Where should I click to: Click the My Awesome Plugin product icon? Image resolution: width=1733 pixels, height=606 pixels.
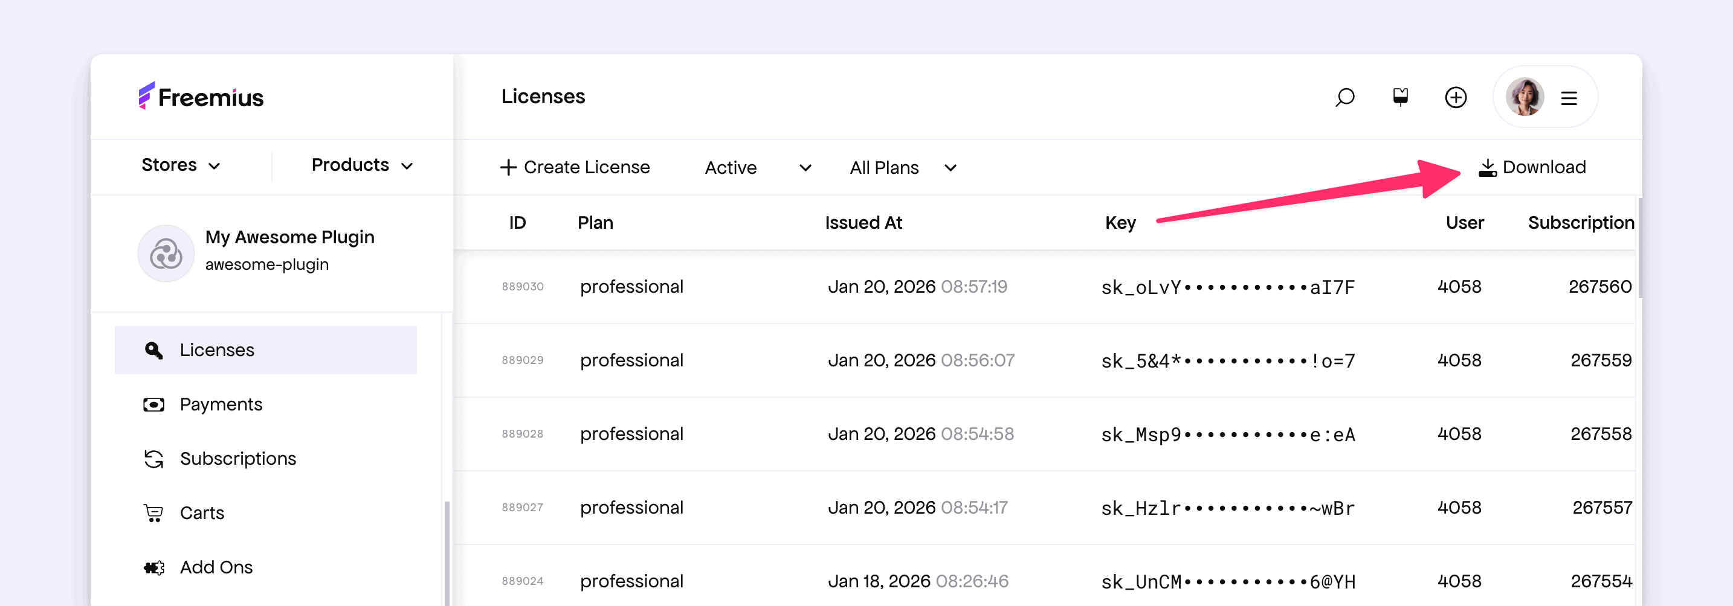click(166, 254)
